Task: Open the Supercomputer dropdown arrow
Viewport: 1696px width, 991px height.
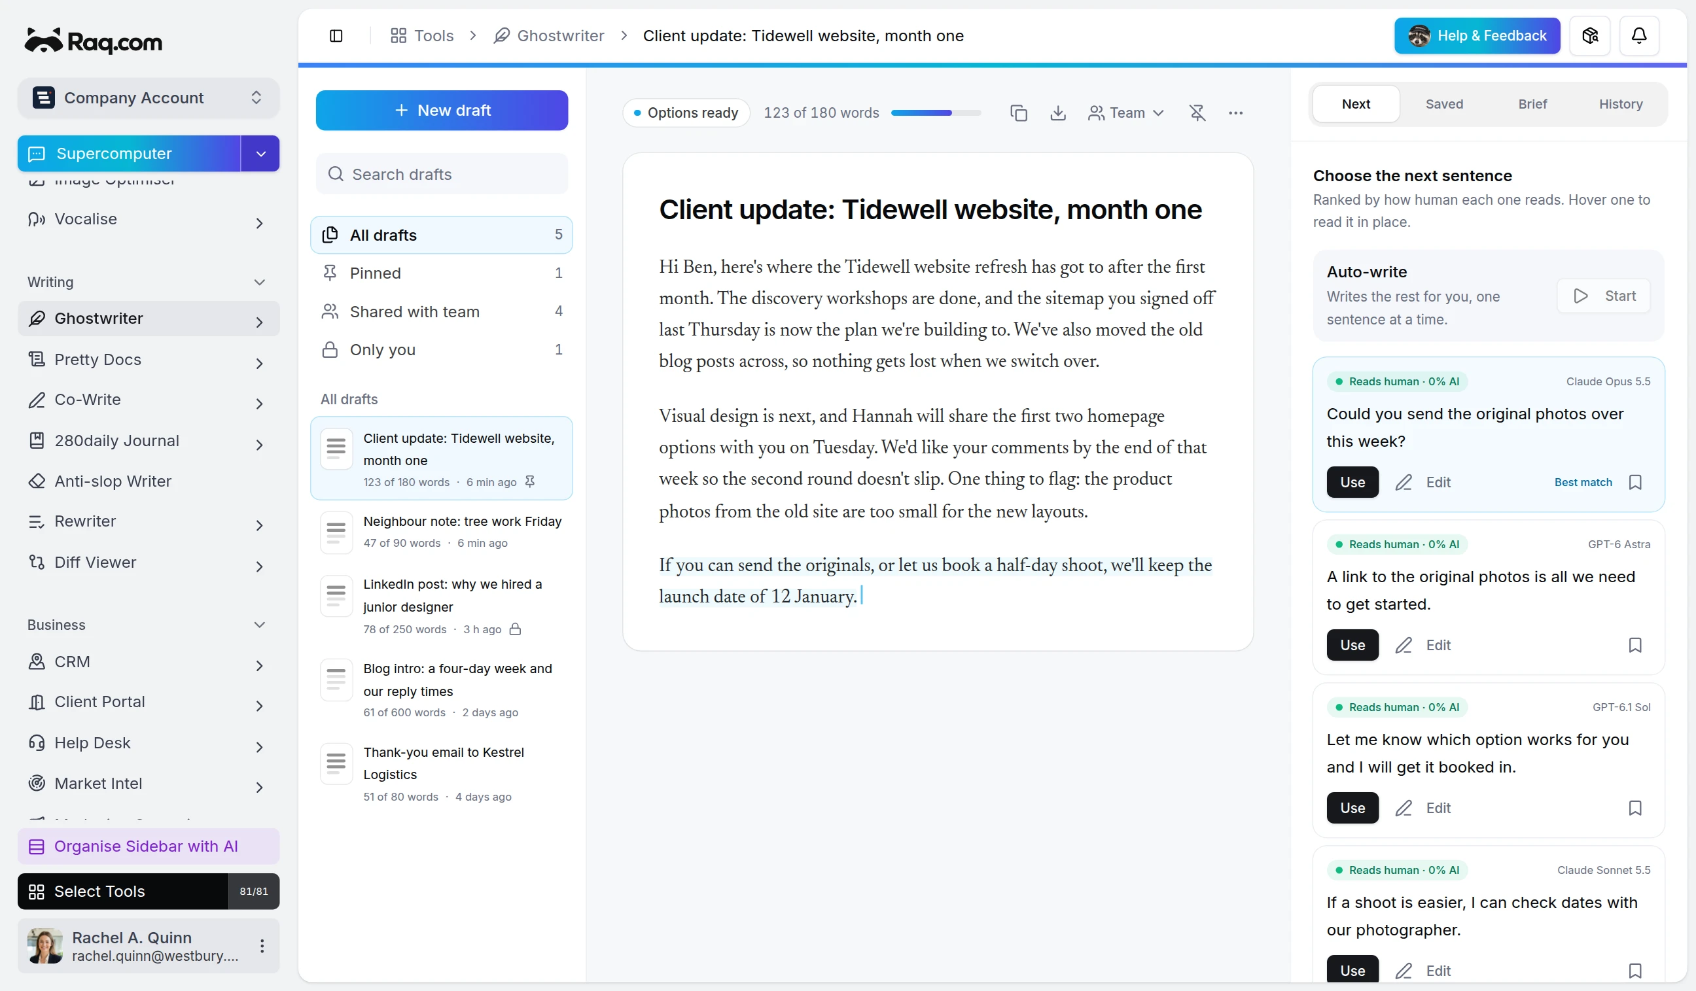Action: [260, 154]
